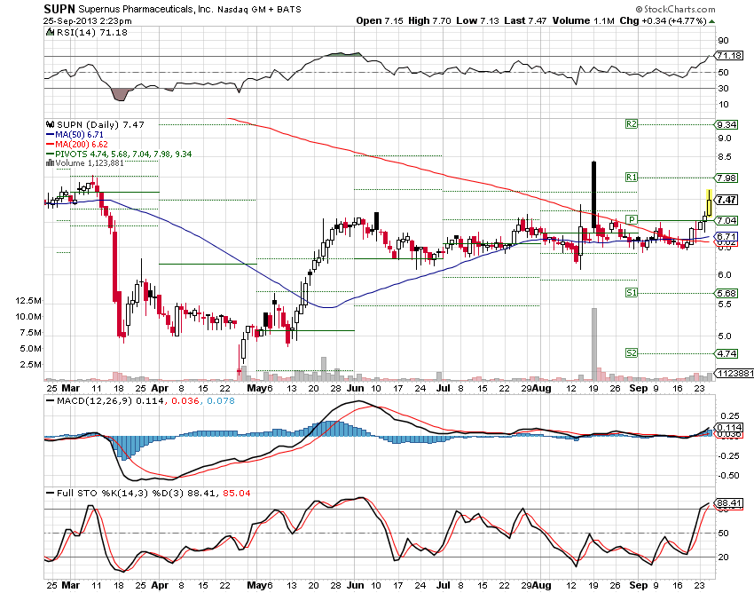This screenshot has width=754, height=593.
Task: Click the candlestick icon beside SUPN (Daily)
Action: click(50, 124)
